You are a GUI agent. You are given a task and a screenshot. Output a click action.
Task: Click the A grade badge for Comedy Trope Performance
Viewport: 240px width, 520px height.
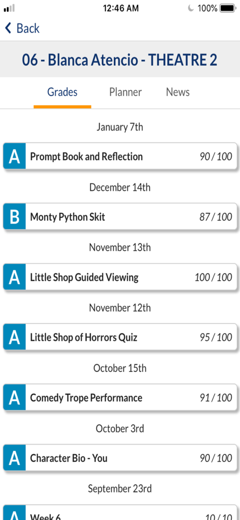[14, 398]
